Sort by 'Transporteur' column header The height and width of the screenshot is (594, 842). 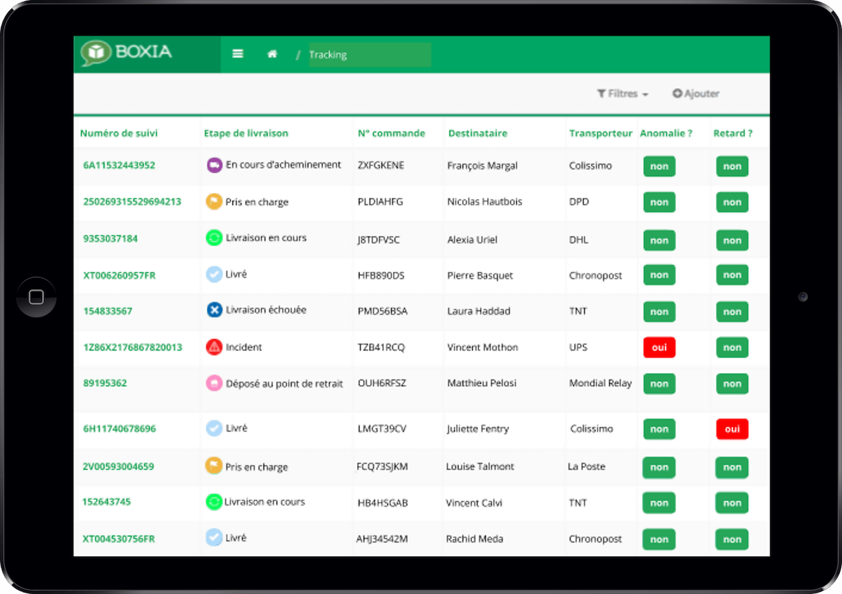coord(601,133)
